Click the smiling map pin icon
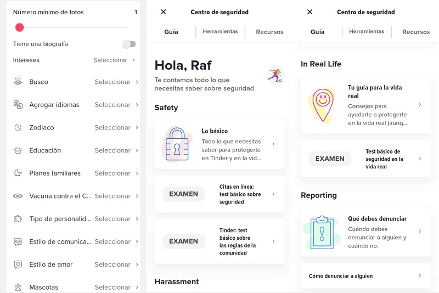The width and height of the screenshot is (439, 293). point(322,105)
